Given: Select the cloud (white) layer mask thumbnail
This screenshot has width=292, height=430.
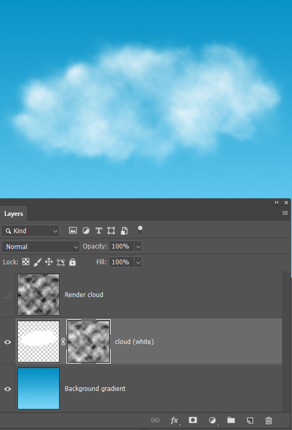Looking at the screenshot, I should [89, 341].
